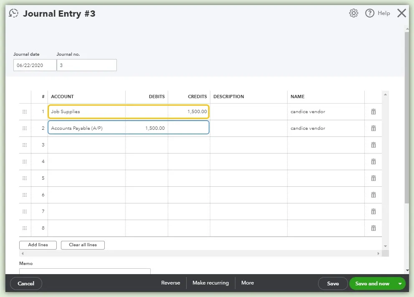Viewport: 414px width, 297px height.
Task: Cancel the journal entry
Action: point(26,283)
